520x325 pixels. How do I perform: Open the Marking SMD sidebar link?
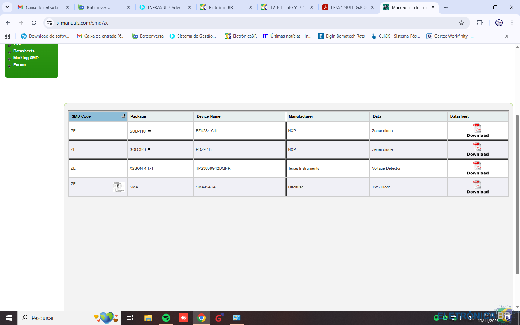point(26,58)
